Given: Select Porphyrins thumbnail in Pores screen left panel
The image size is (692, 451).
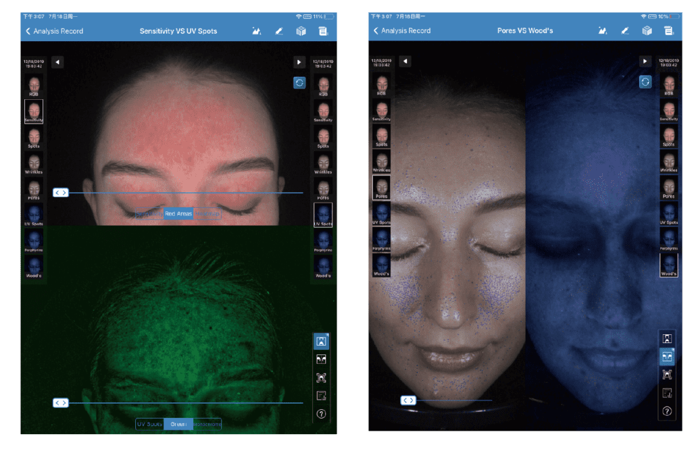Looking at the screenshot, I should 381,241.
